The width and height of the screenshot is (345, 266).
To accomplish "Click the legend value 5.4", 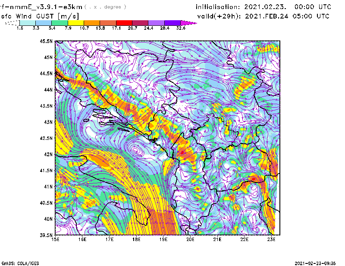I will (52, 28).
